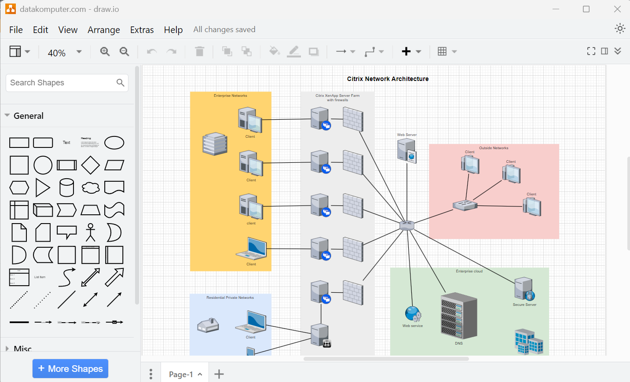
Task: Select the Zoom In magnifier icon
Action: 105,51
